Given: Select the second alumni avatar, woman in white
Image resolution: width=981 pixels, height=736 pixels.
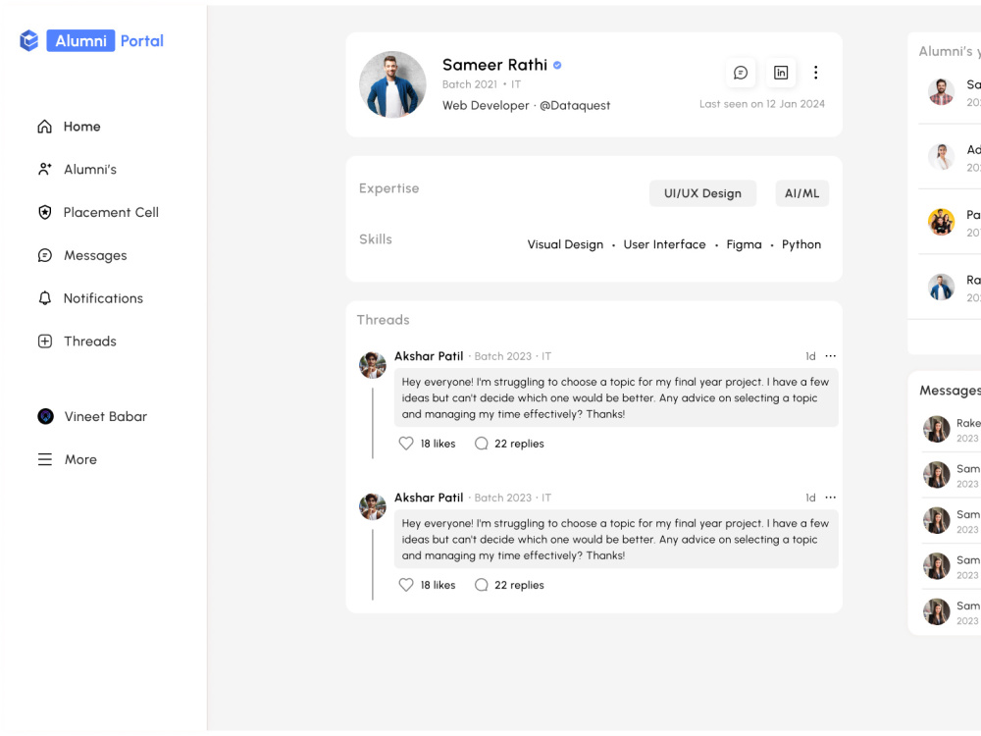Looking at the screenshot, I should coord(941,156).
